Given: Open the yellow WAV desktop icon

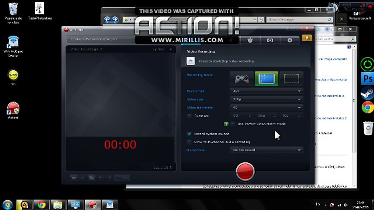Looking at the screenshot, I should [x=13, y=78].
